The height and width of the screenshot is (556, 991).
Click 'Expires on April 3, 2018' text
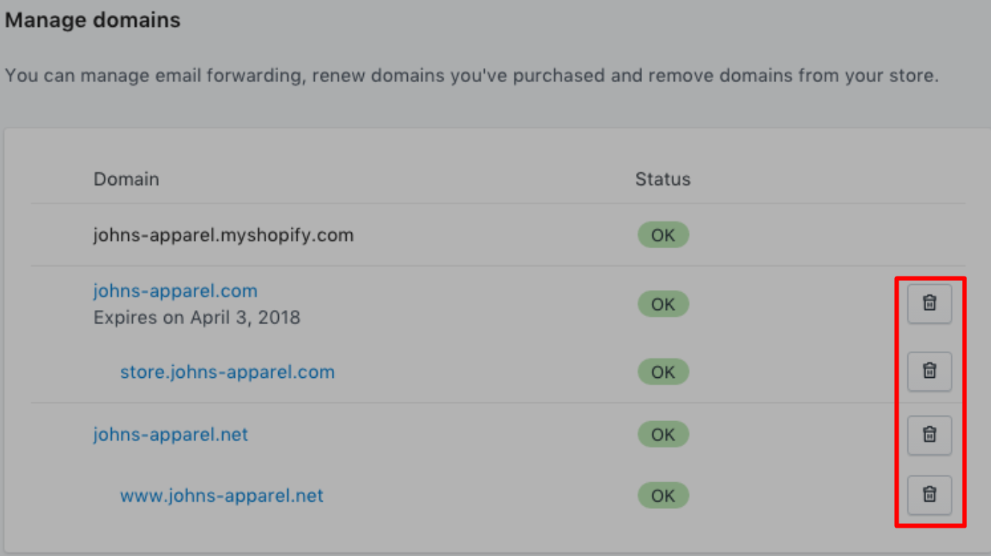[x=197, y=318]
